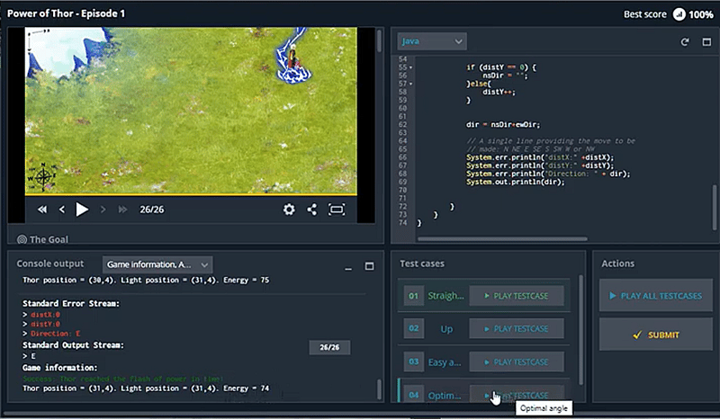Click code line 'dir = nsDir+ewDir;'

pyautogui.click(x=503, y=124)
